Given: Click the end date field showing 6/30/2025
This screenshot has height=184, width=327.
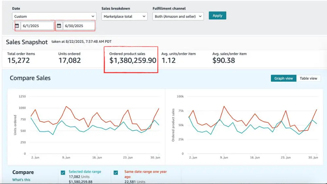Looking at the screenshot, I should (78, 26).
